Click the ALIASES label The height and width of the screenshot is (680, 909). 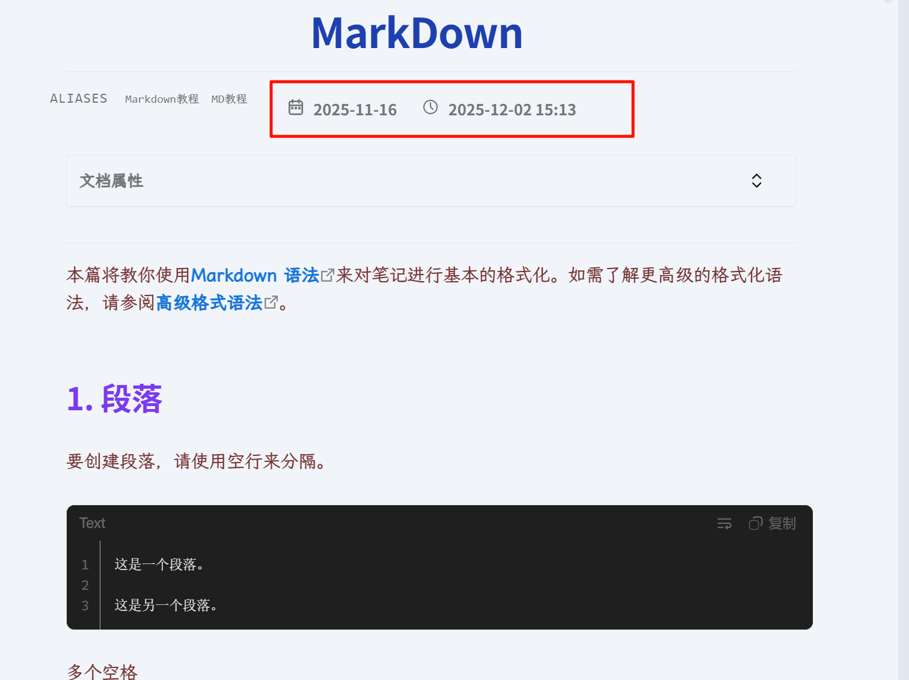pyautogui.click(x=79, y=99)
